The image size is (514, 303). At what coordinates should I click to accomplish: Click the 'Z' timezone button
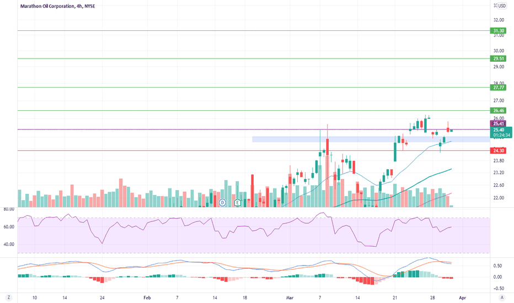tap(8, 297)
